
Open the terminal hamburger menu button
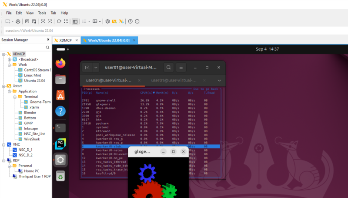point(182,67)
